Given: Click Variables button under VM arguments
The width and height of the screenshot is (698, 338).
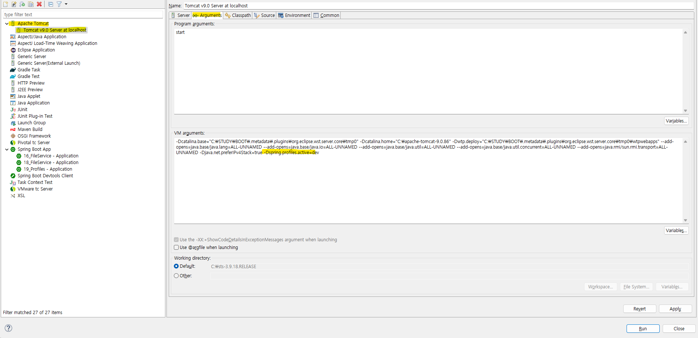Looking at the screenshot, I should pyautogui.click(x=676, y=231).
